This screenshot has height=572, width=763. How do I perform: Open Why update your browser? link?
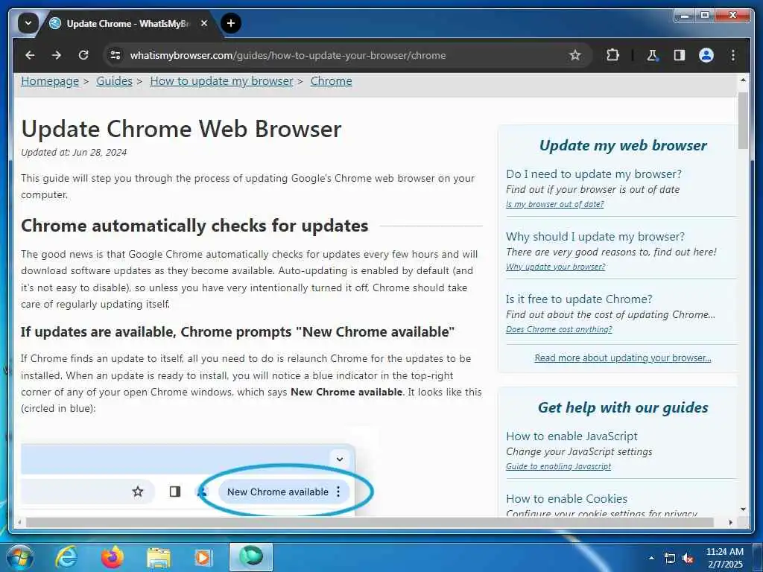(x=555, y=267)
